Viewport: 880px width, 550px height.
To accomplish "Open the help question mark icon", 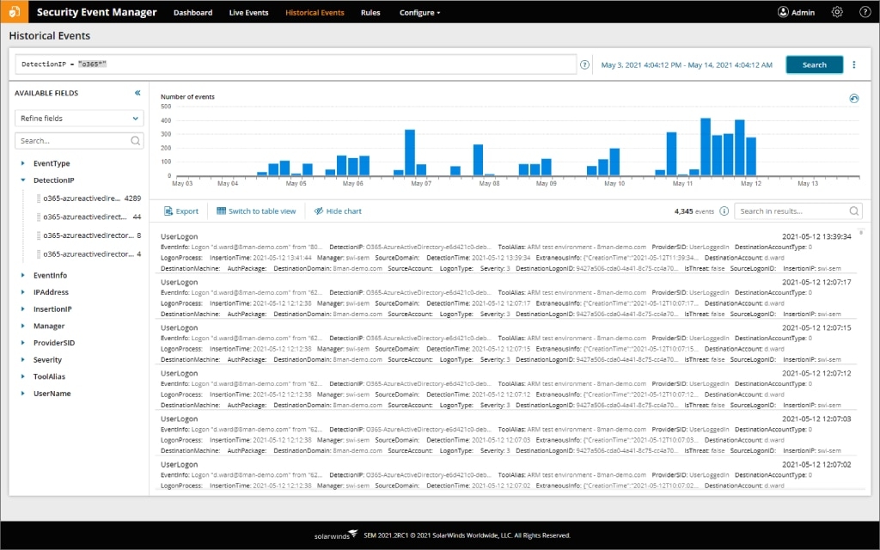I will point(865,12).
